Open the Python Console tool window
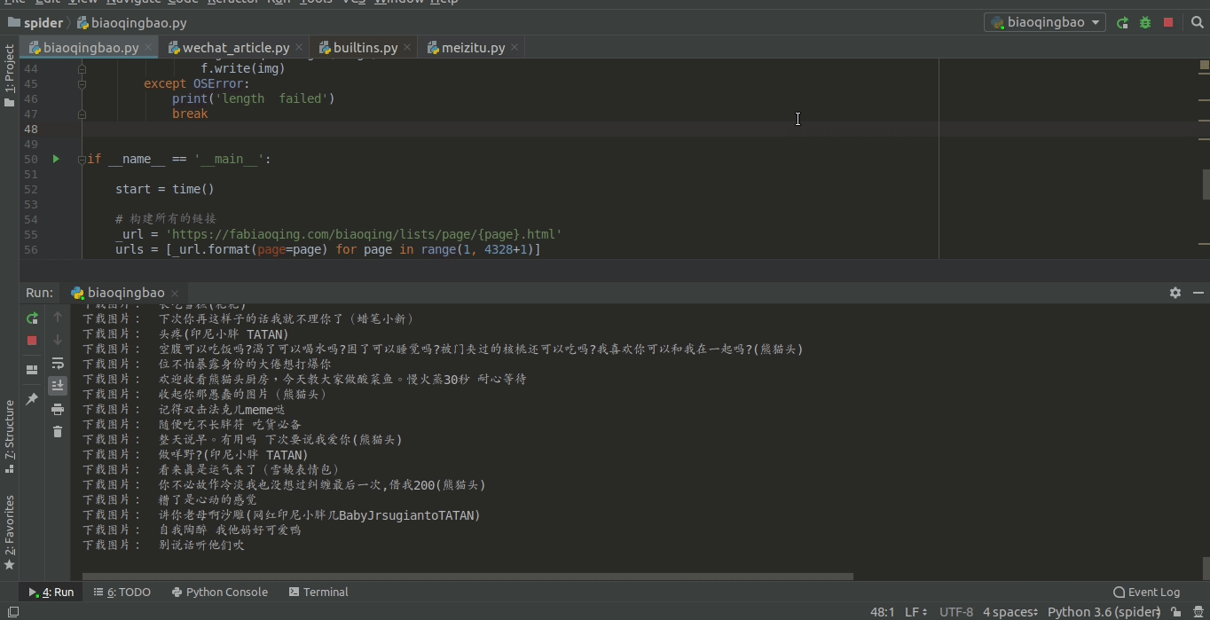Viewport: 1210px width, 620px height. click(220, 592)
